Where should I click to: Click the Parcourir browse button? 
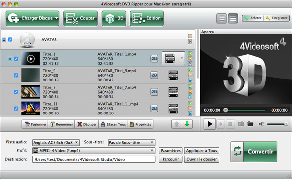coord(171,159)
